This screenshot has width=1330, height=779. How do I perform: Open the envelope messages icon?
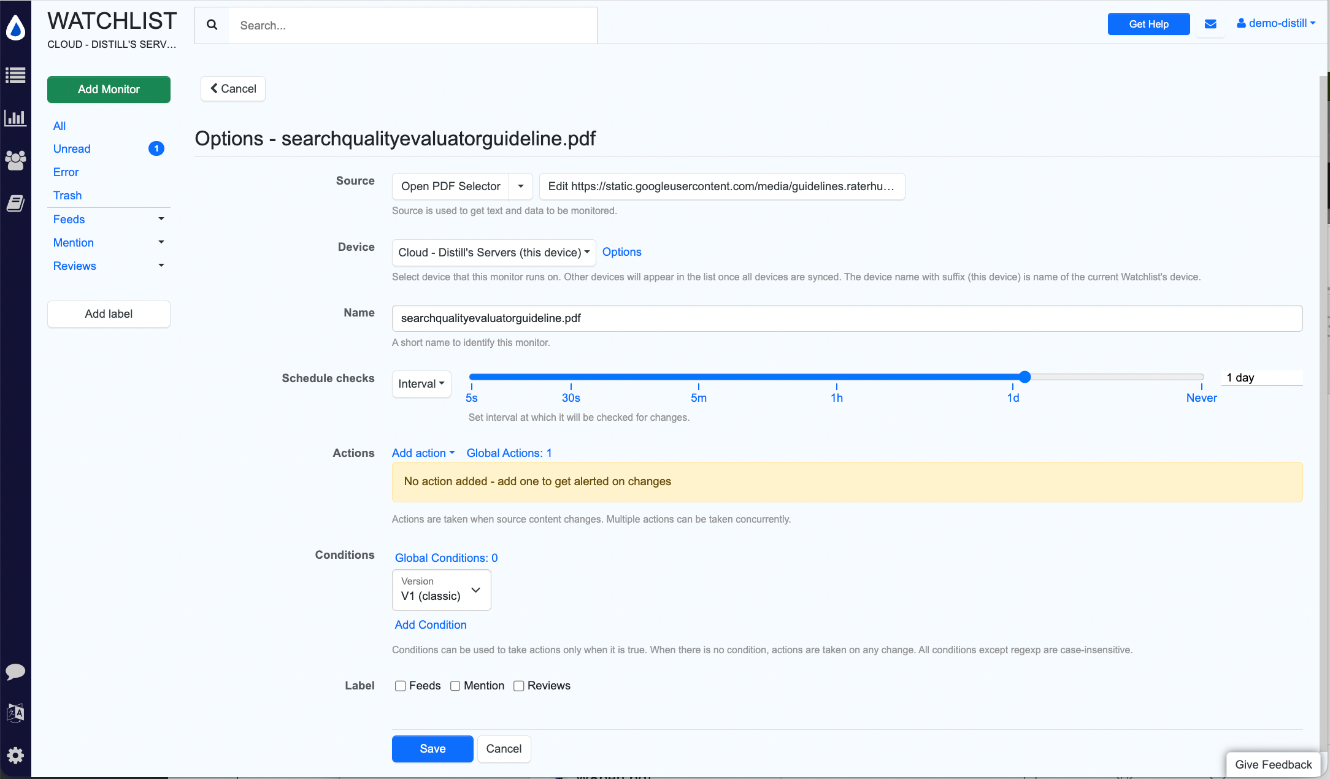[x=1210, y=23]
